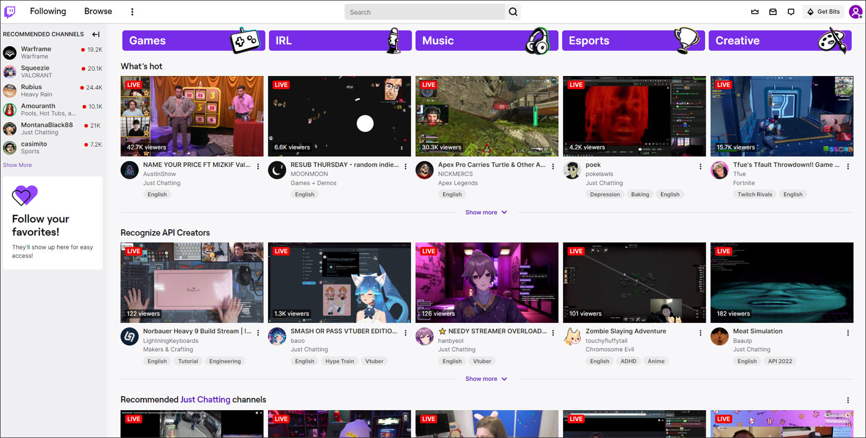The height and width of the screenshot is (438, 866).
Task: Open Makers & Crafting category link
Action: pyautogui.click(x=168, y=350)
